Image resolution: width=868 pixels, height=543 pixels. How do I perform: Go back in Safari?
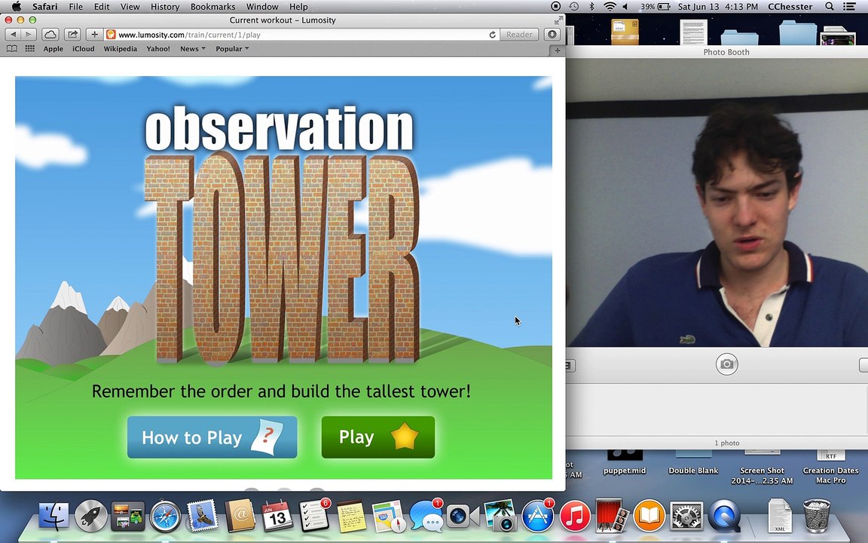point(13,35)
